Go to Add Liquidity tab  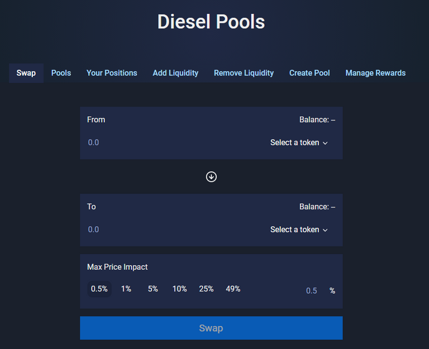click(x=175, y=73)
